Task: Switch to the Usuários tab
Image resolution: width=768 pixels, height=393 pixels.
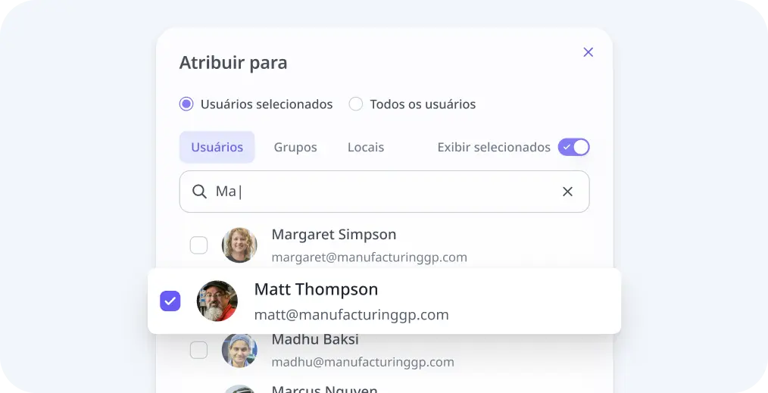Action: [x=217, y=147]
